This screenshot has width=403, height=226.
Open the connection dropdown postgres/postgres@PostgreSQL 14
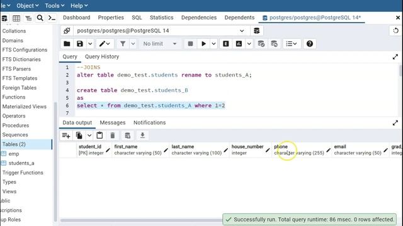(161, 31)
